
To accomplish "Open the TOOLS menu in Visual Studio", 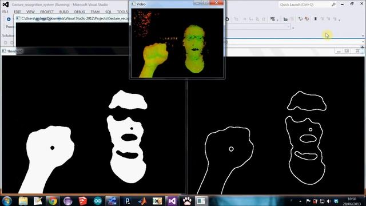I will click(122, 11).
